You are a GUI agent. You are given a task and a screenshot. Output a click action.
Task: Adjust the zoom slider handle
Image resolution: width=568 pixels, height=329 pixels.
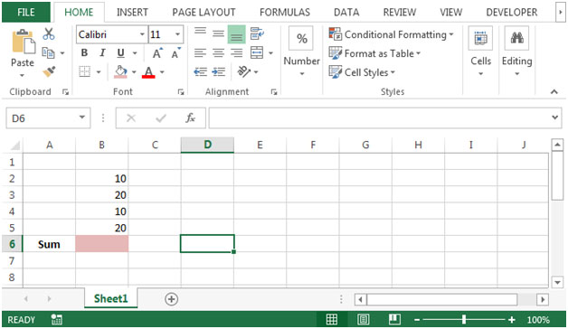click(x=464, y=320)
